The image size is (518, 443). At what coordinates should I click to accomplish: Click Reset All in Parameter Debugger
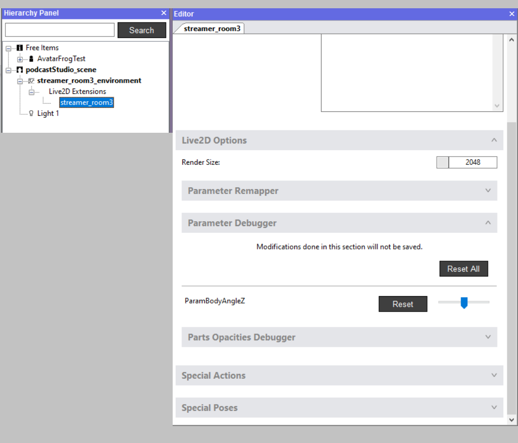[464, 268]
